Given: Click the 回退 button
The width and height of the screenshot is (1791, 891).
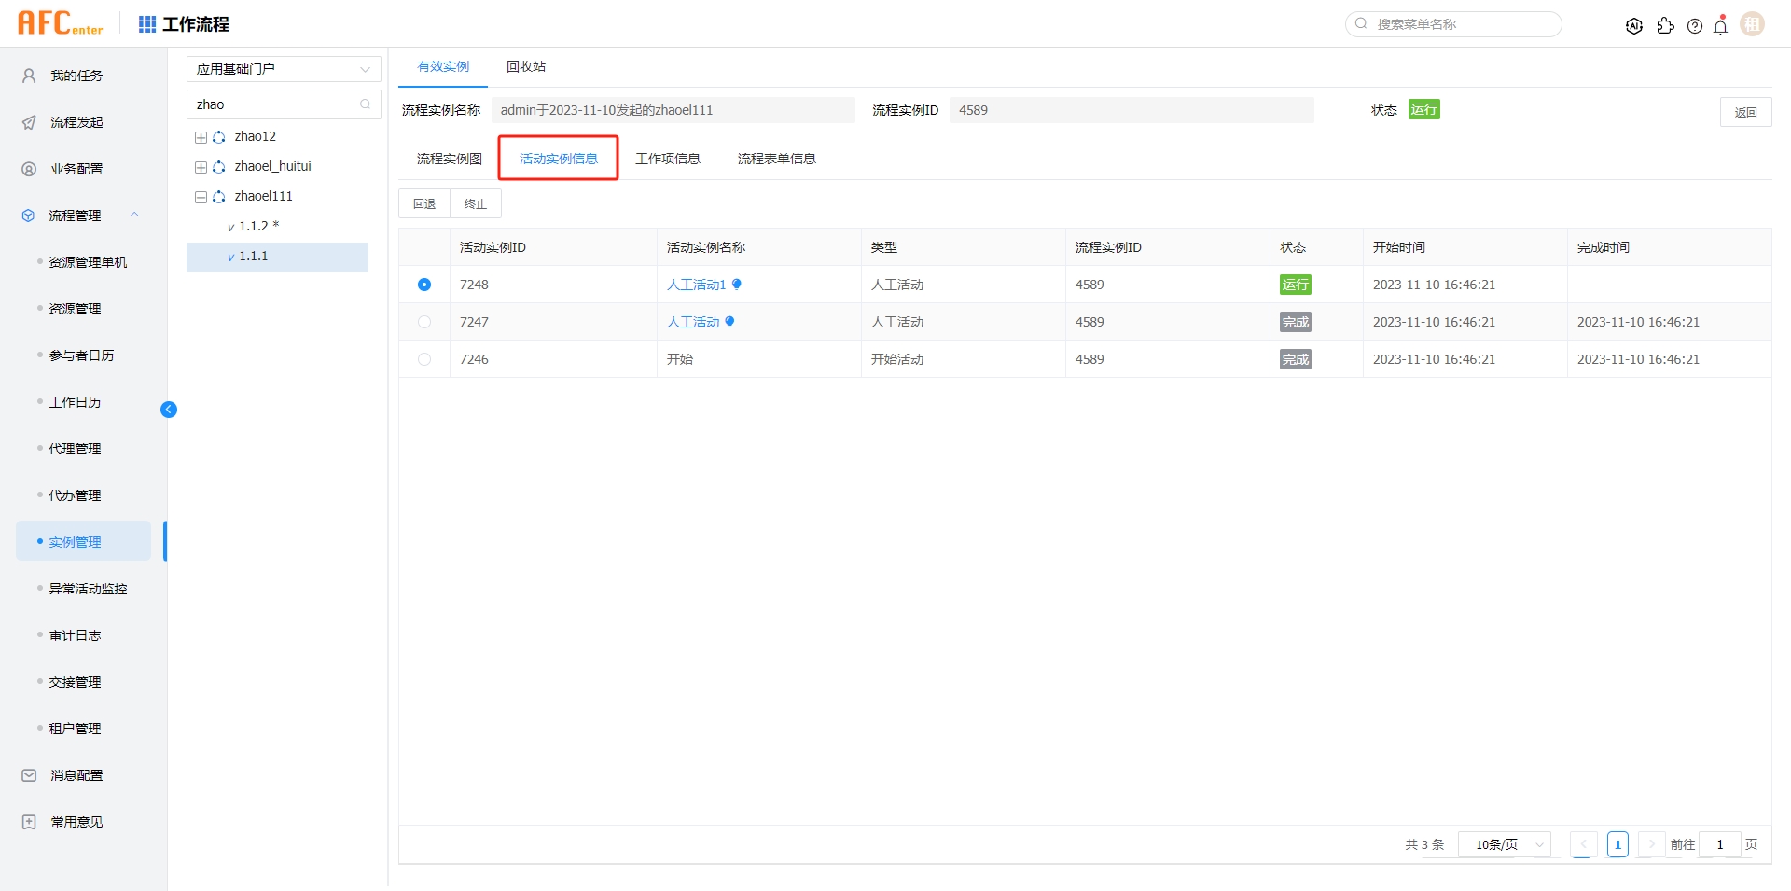Looking at the screenshot, I should click(424, 203).
